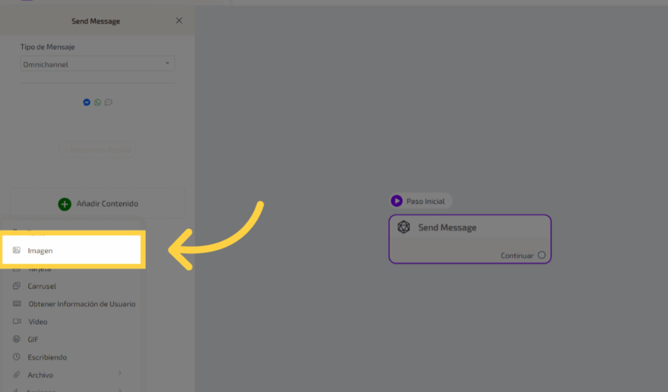Viewport: 668px width, 392px height.
Task: Click the green plus icon for Añadir Contenido
Action: [65, 204]
